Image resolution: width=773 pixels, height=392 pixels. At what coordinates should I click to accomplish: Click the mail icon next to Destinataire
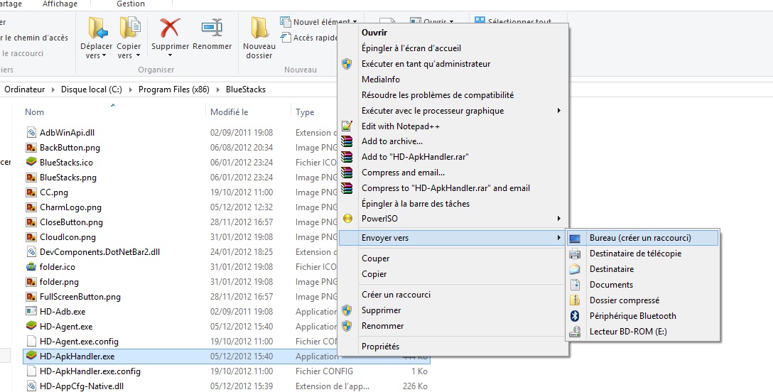575,269
